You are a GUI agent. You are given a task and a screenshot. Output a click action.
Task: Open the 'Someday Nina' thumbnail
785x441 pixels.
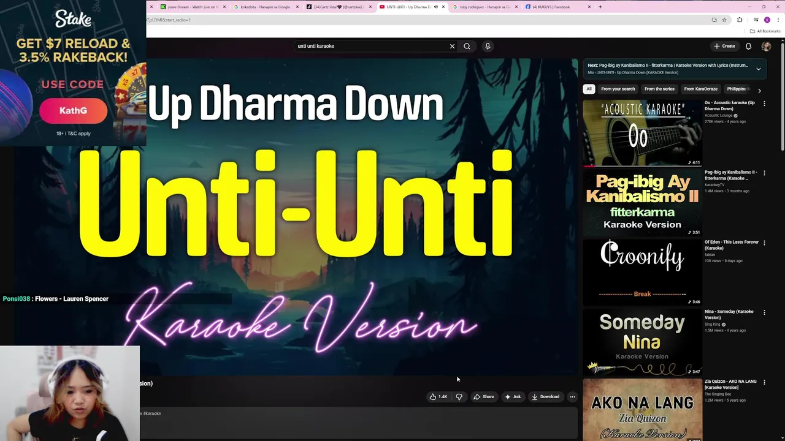(642, 342)
